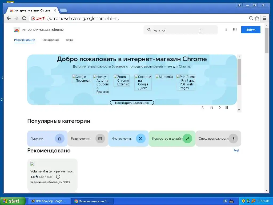This screenshot has width=273, height=205.
Task: Click the tools icon in Инструменты
Action: coord(141,139)
